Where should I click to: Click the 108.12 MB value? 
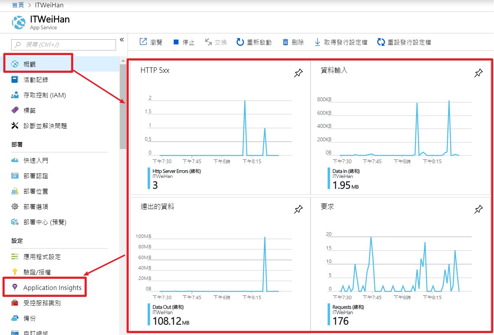tap(171, 321)
